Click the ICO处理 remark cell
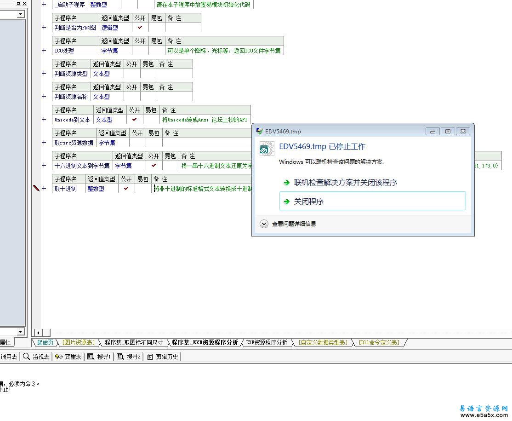This screenshot has height=421, width=512. click(224, 50)
